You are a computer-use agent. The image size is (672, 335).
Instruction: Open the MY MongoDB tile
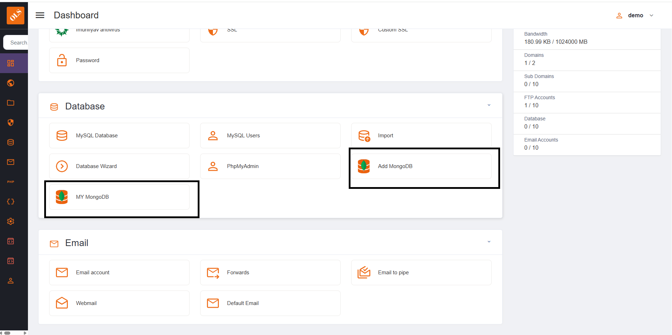point(119,197)
